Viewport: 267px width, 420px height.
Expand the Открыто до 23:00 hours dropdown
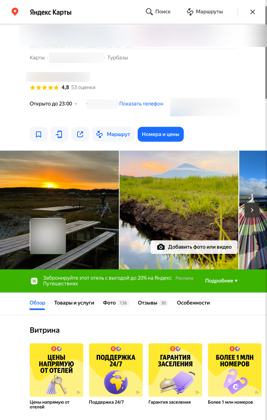click(x=53, y=104)
